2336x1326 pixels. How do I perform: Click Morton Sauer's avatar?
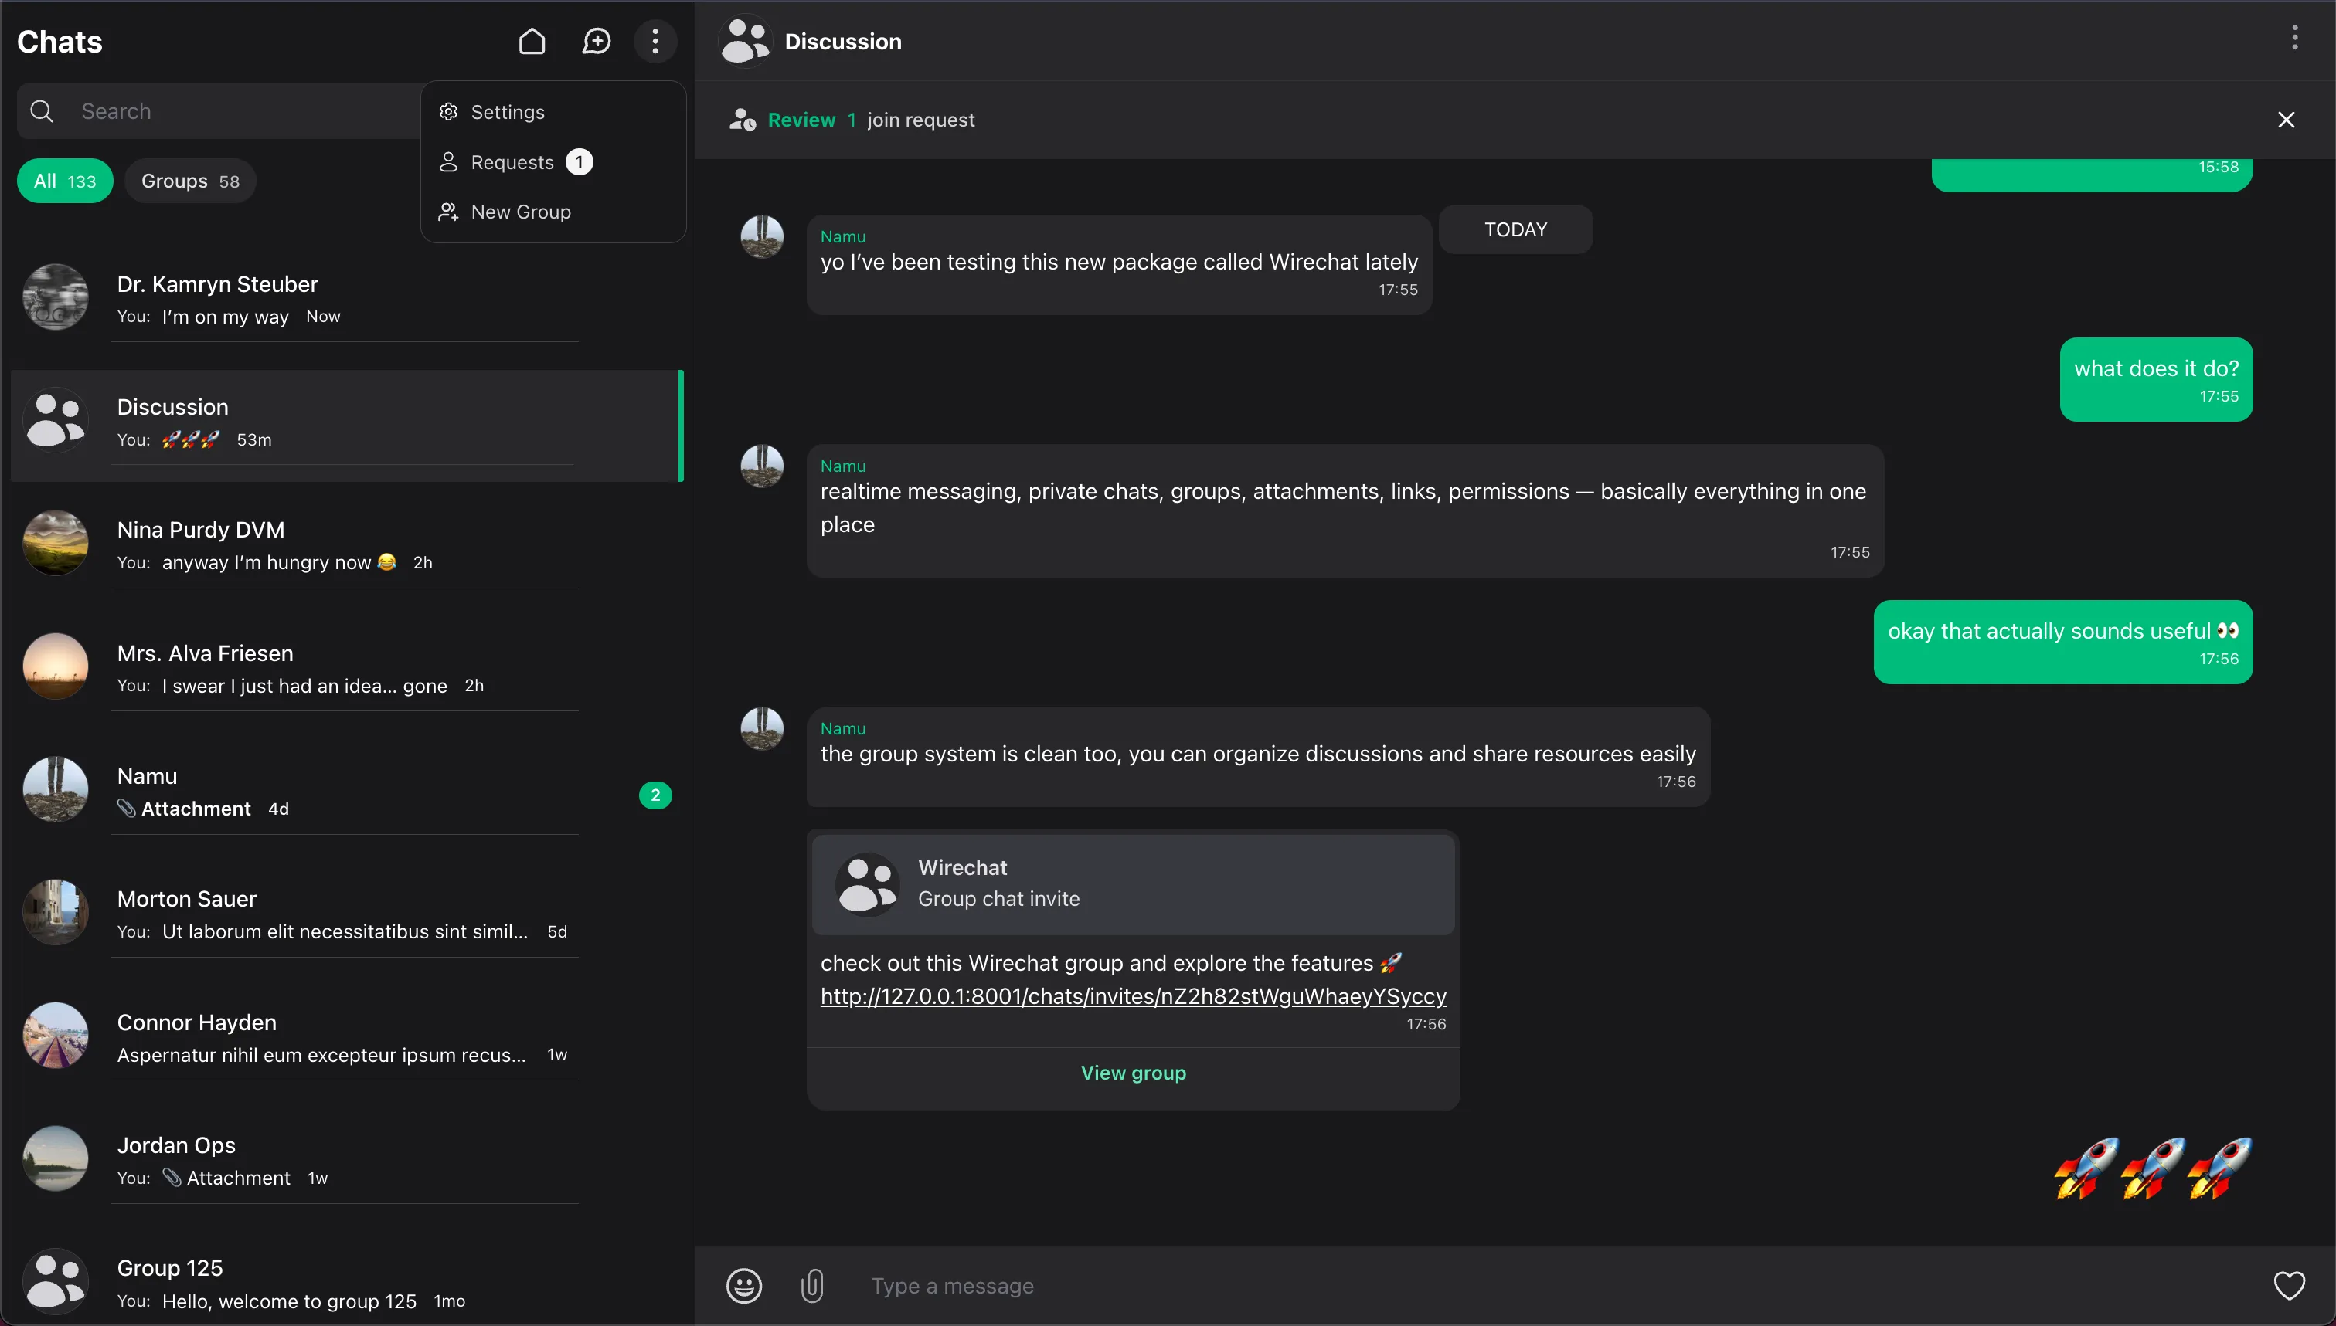click(56, 911)
